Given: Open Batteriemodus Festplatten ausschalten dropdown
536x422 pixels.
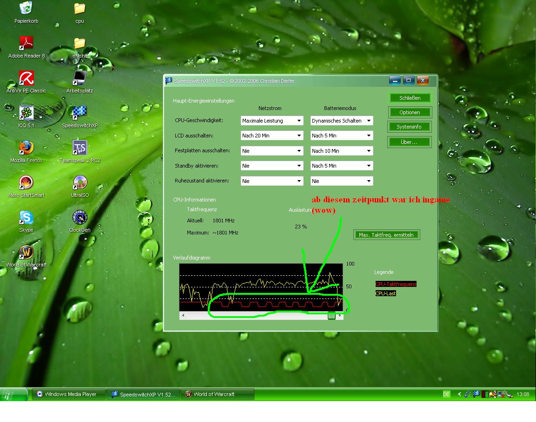Looking at the screenshot, I should pos(342,151).
